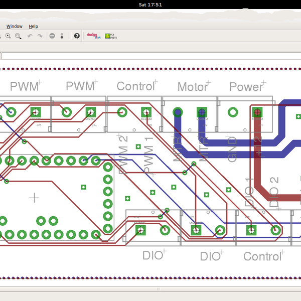Select the bottom Control connector square pad

(x=251, y=230)
